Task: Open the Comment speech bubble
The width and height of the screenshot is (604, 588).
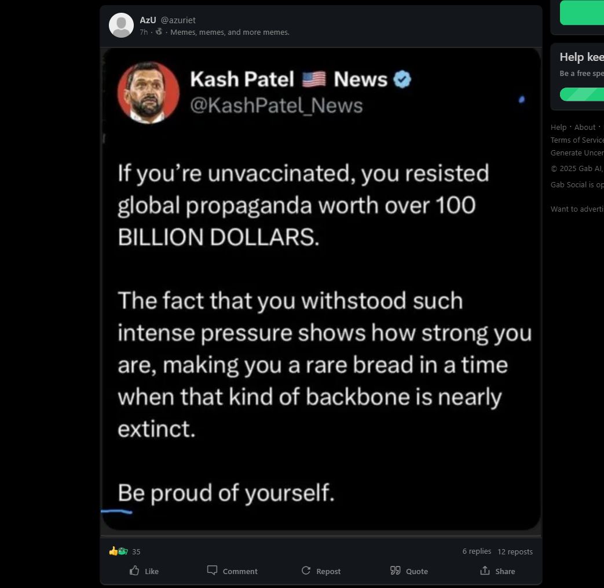Action: tap(213, 571)
